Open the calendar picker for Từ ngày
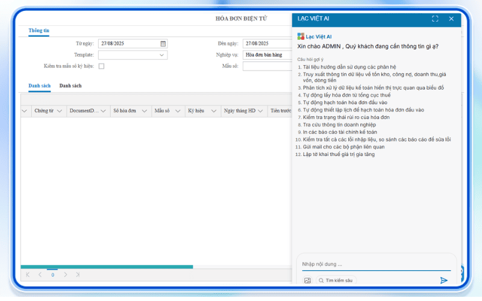Viewport: 482px width, 301px height. 163,43
